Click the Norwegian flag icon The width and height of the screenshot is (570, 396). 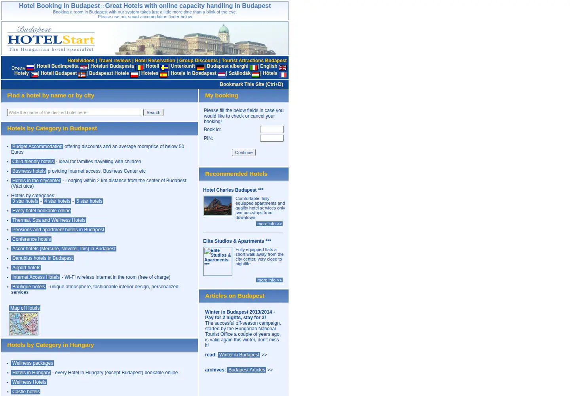pyautogui.click(x=82, y=75)
